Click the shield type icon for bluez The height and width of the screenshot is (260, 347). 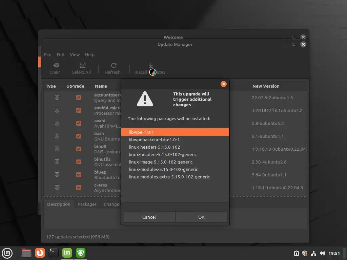click(57, 175)
